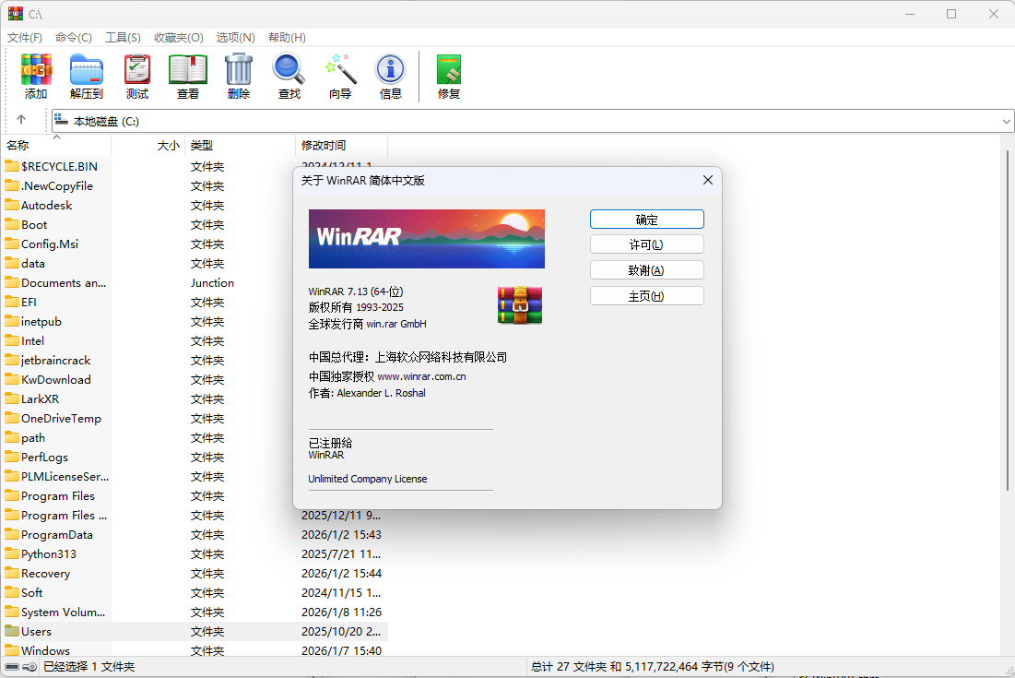Click the 致谢(A) acknowledgments button
The height and width of the screenshot is (678, 1015).
(x=646, y=270)
